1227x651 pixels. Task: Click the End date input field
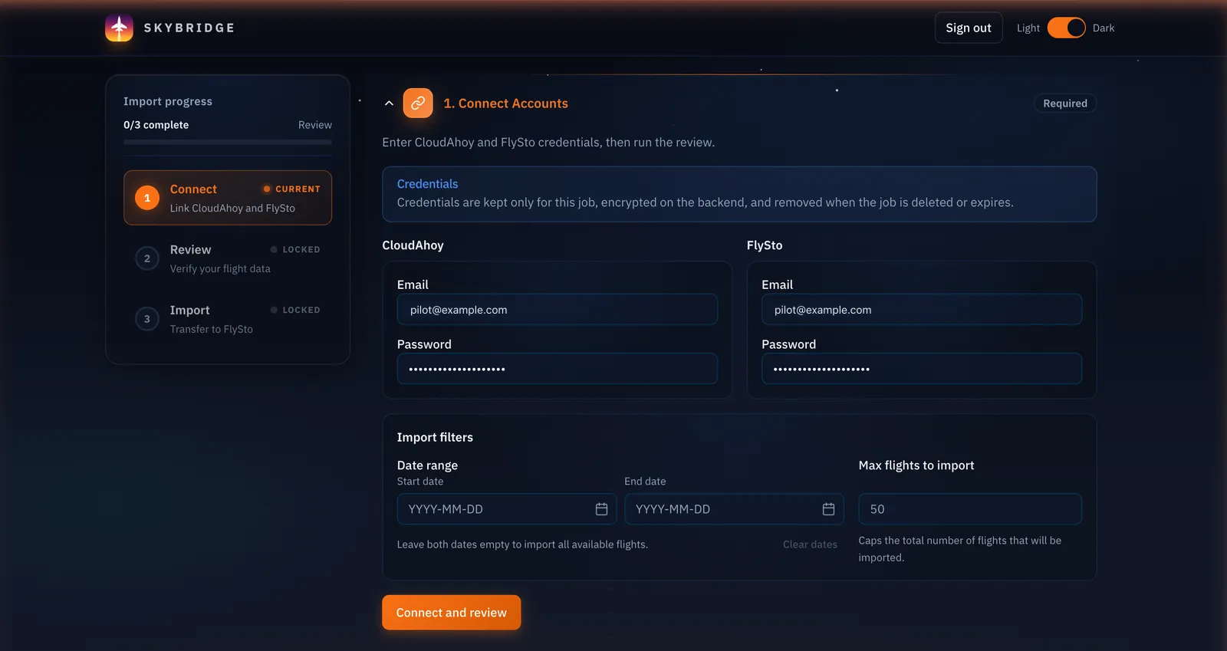[734, 509]
